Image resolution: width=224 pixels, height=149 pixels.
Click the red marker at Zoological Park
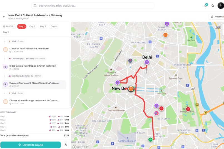[188, 109]
